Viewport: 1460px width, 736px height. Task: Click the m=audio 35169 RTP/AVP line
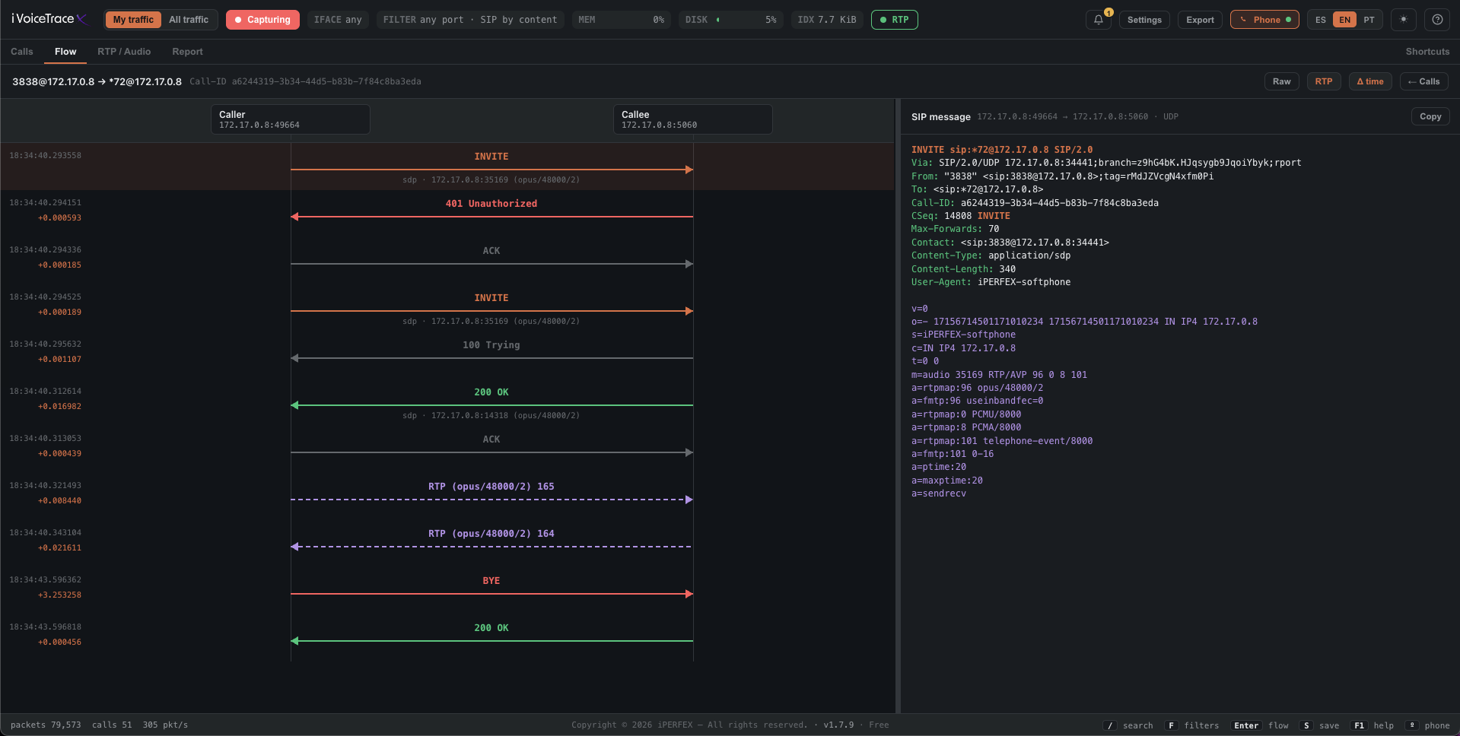[999, 375]
